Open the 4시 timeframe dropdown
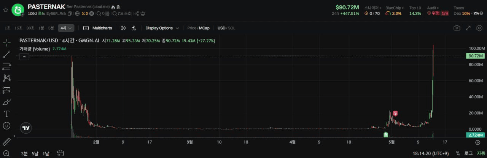 [66, 28]
